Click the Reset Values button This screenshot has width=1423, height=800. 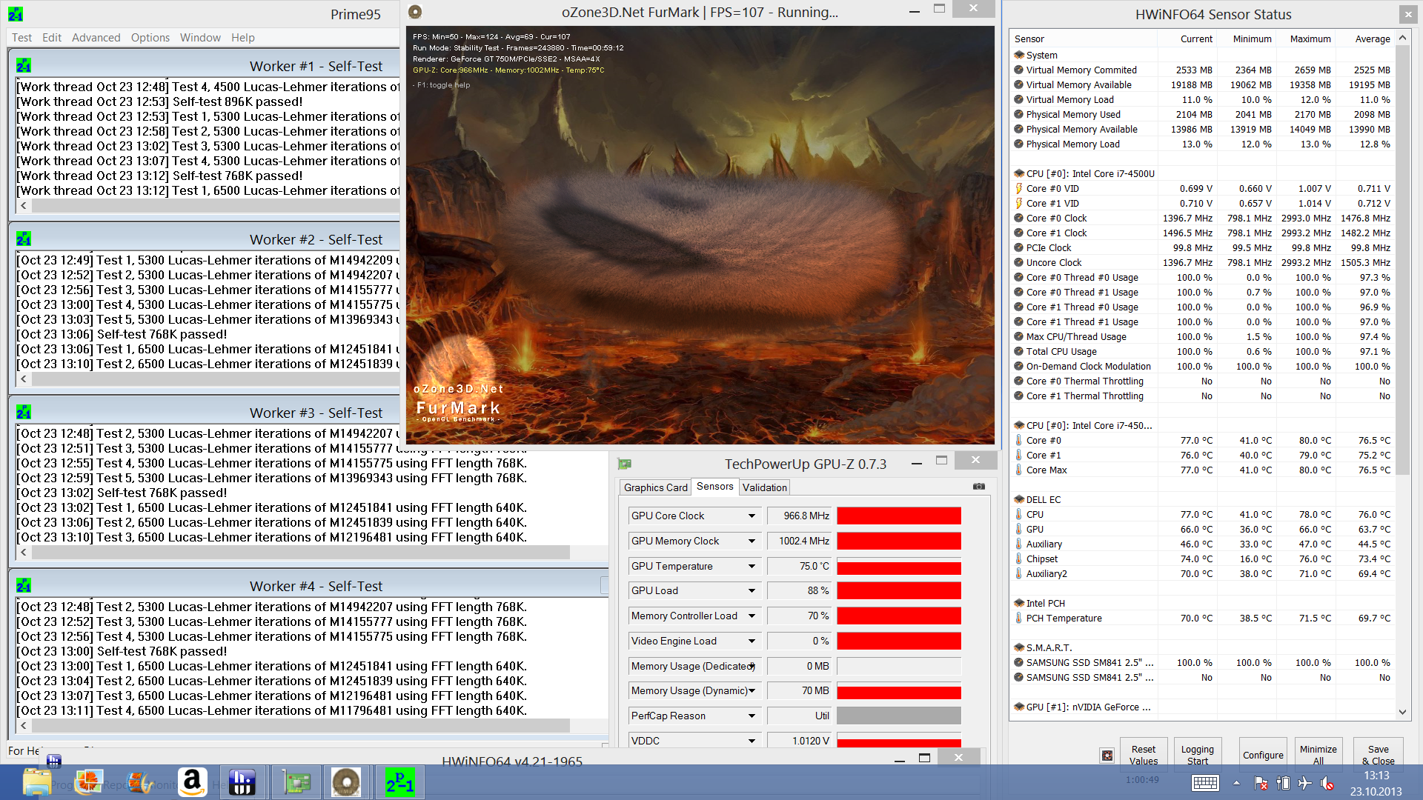point(1143,755)
